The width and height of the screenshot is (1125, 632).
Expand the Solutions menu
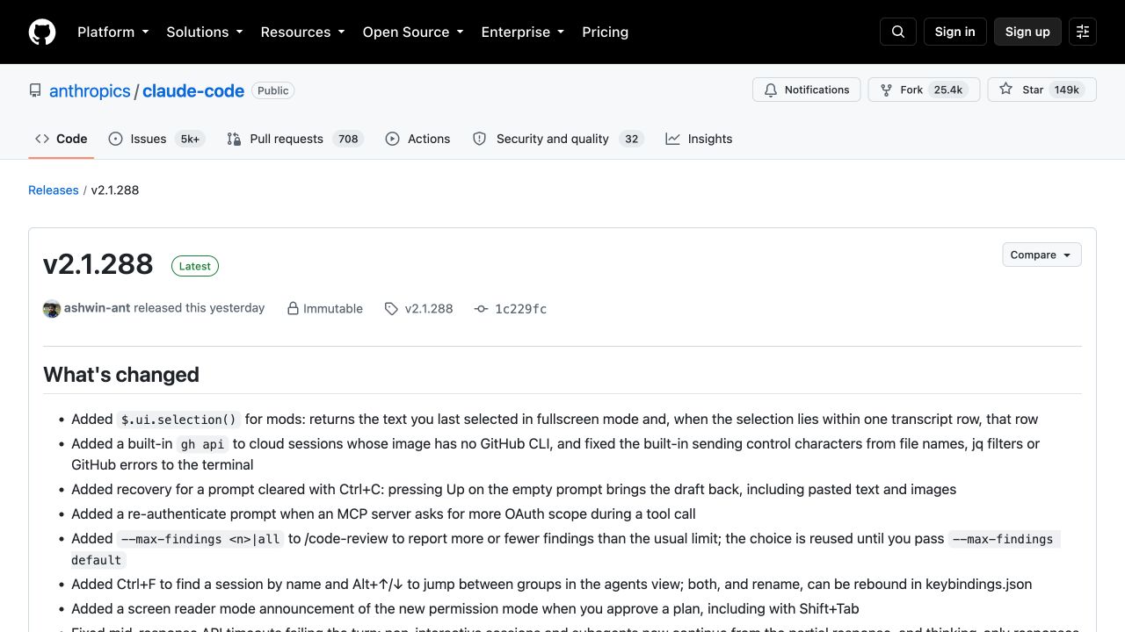point(205,32)
